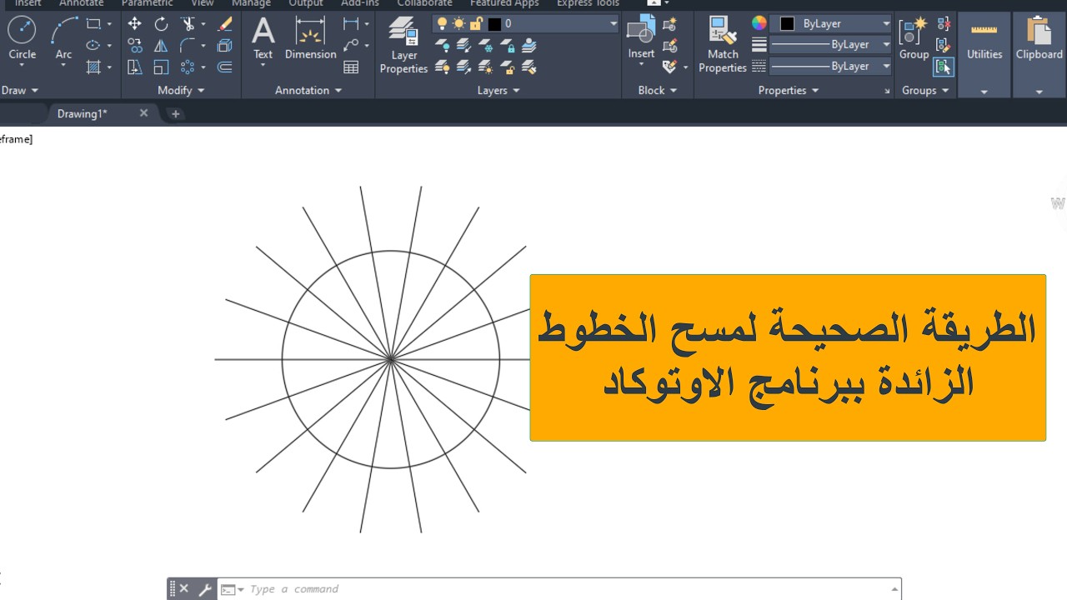Expand the Groups panel

tap(925, 90)
